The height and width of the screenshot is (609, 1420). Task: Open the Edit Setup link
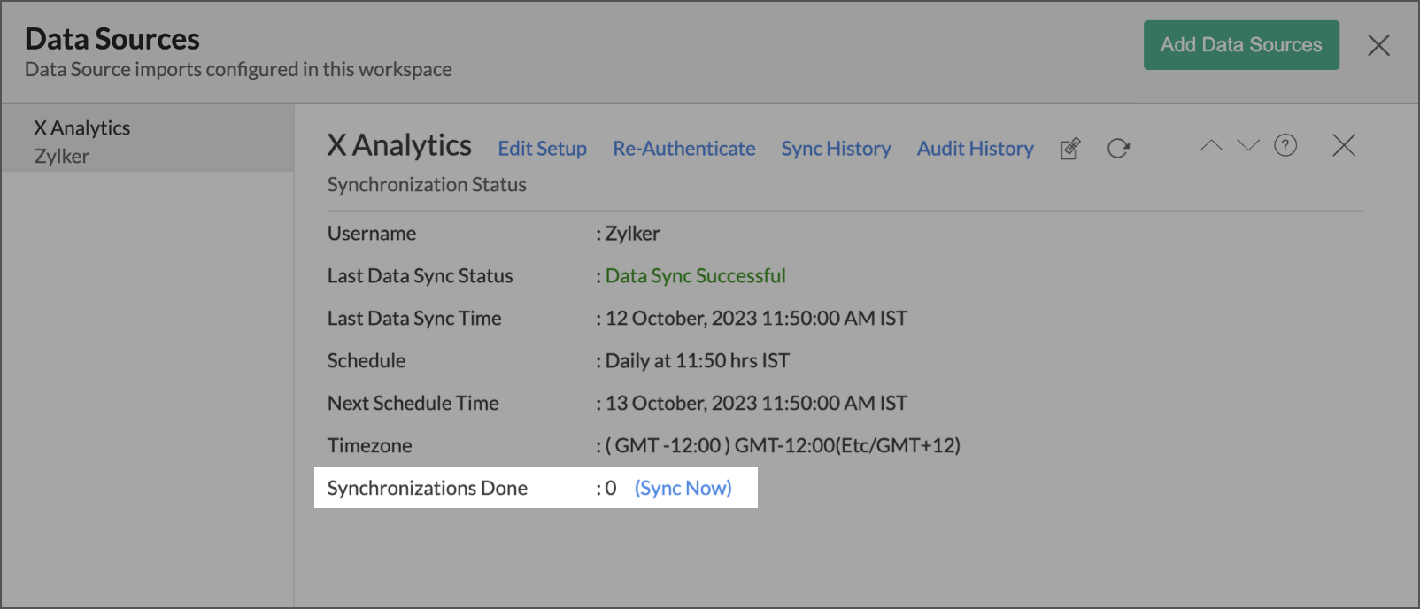[542, 149]
